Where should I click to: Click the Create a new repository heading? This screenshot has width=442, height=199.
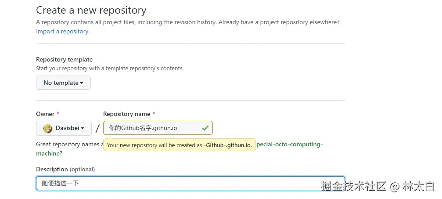[x=91, y=10]
